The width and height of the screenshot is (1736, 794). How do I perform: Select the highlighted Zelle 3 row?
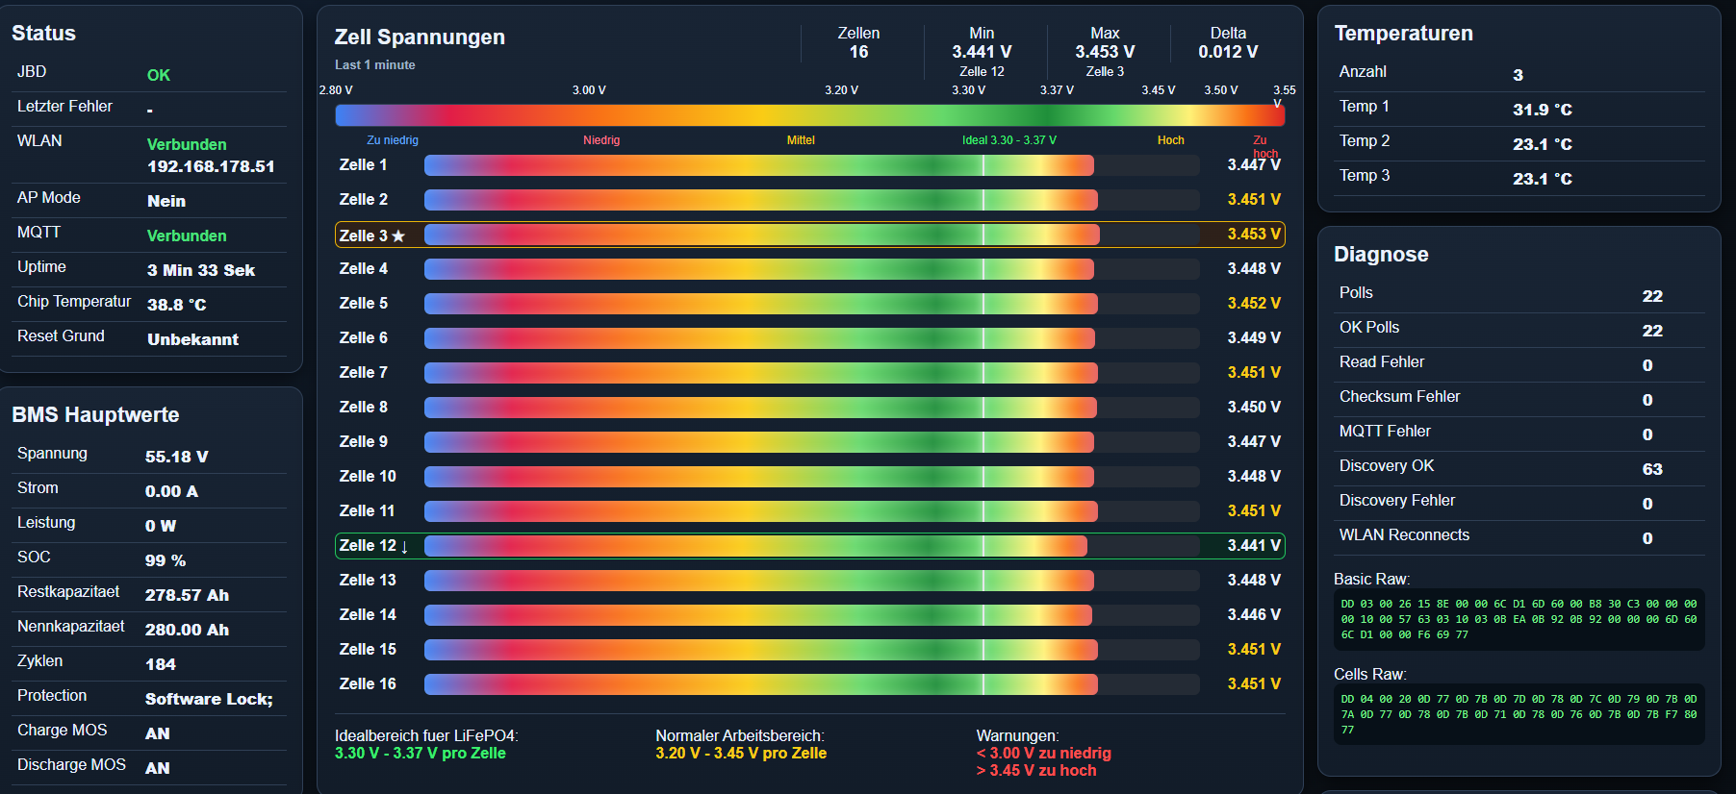point(809,235)
